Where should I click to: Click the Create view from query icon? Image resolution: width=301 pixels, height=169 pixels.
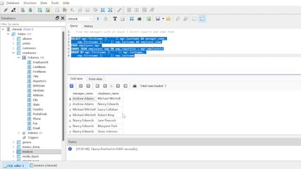pos(149,19)
